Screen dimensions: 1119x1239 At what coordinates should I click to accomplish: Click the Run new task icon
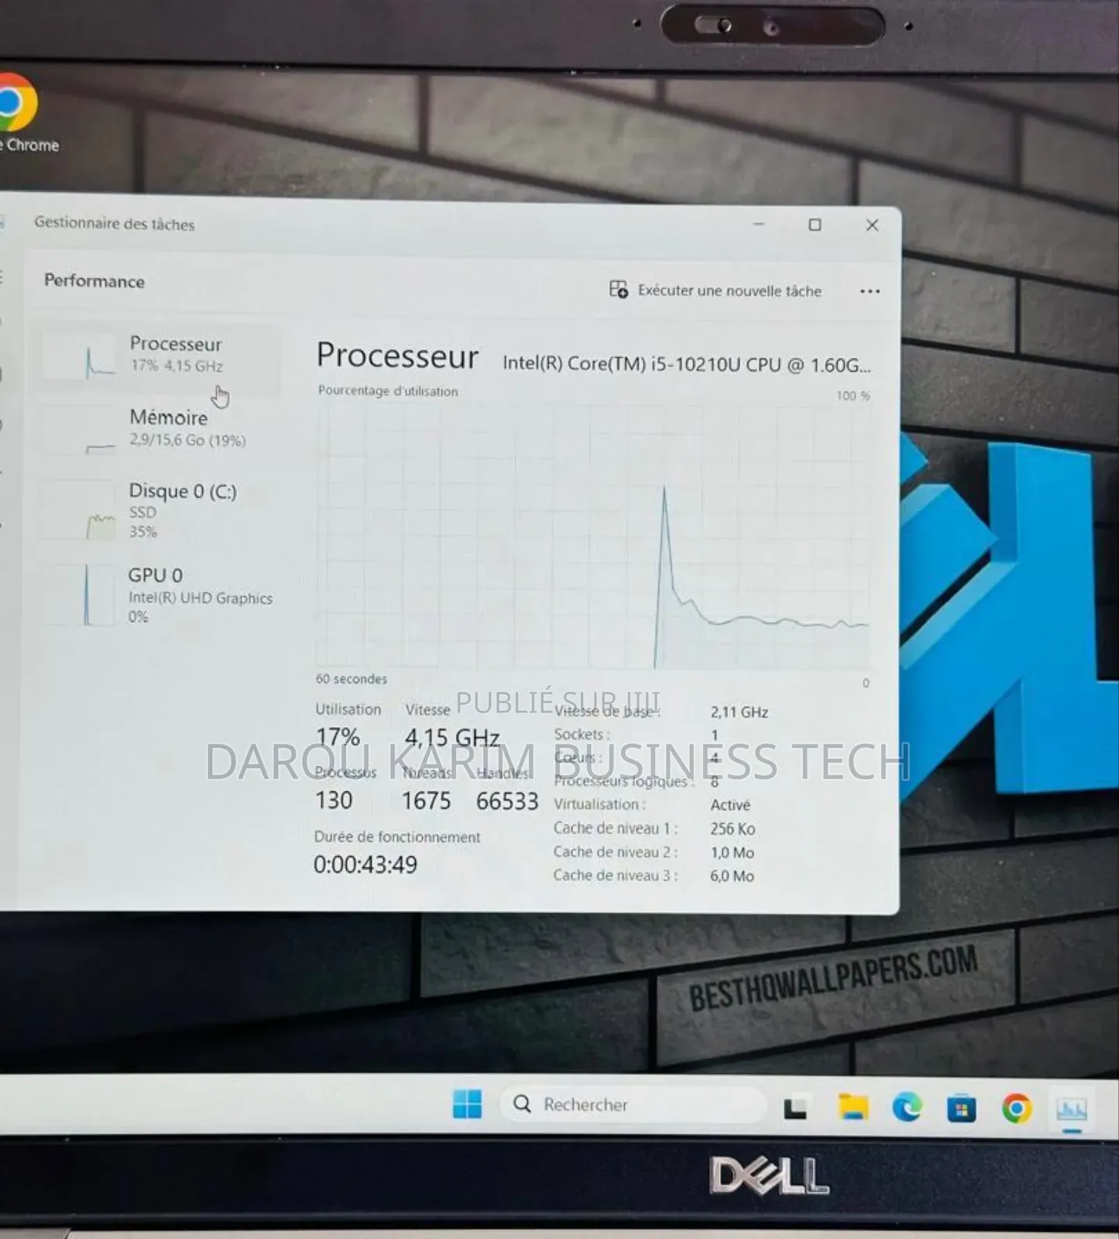point(618,290)
